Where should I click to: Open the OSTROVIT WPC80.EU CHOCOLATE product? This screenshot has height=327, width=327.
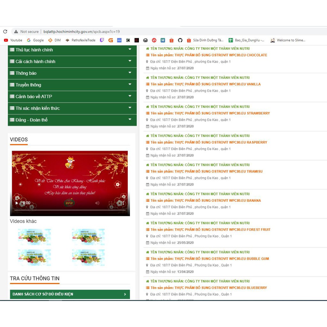[x=209, y=55]
